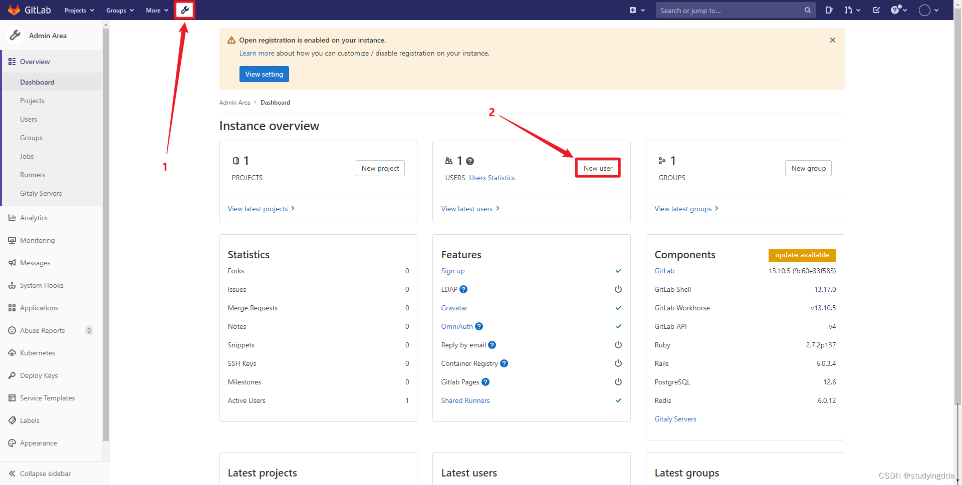Open the Gitaly Servers component link
962x485 pixels.
click(x=675, y=419)
